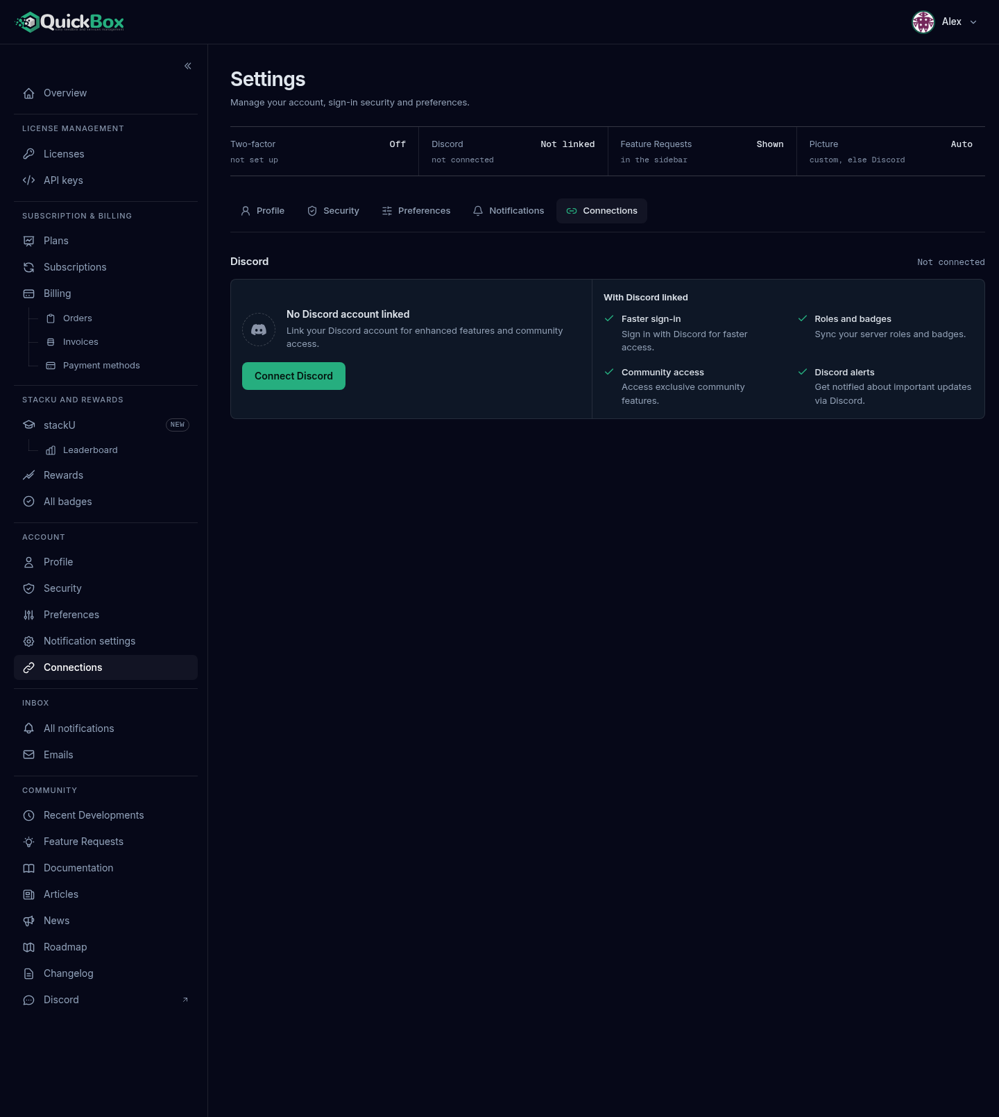The image size is (999, 1117).
Task: Click the Overview home icon
Action: tap(29, 93)
